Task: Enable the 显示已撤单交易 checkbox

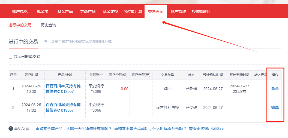Action: pos(10,57)
